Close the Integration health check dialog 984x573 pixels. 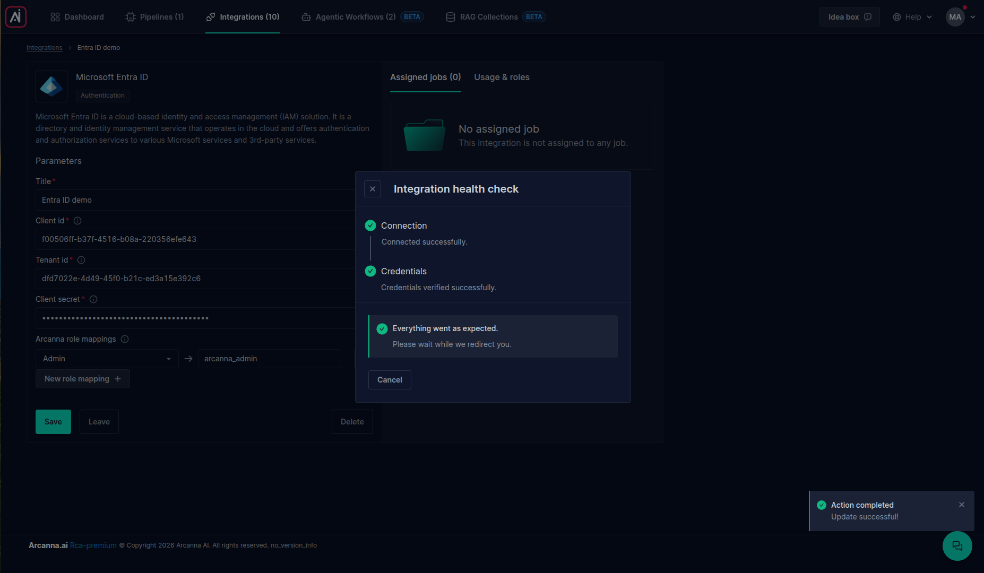click(x=373, y=189)
